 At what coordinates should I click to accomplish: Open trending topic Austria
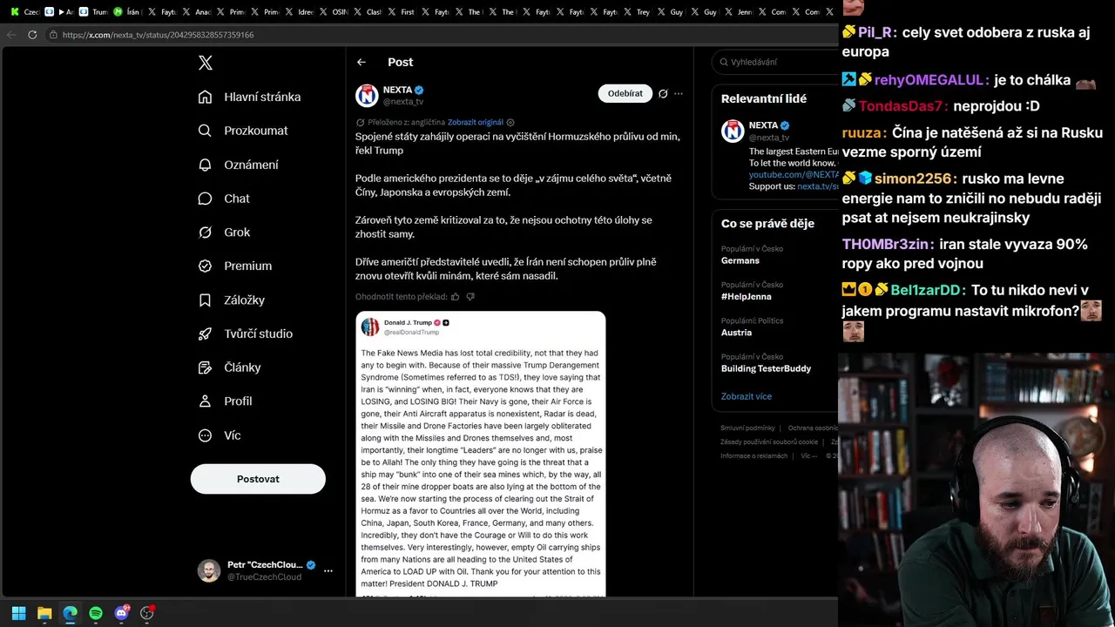(737, 333)
